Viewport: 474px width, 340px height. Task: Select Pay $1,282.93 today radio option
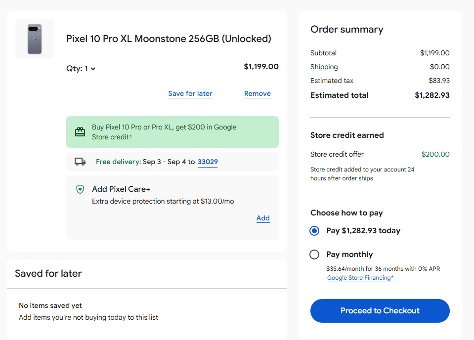click(314, 231)
